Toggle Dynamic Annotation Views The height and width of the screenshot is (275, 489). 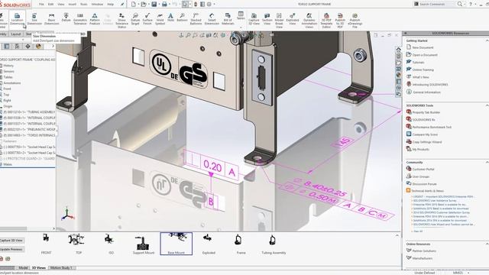(309, 21)
